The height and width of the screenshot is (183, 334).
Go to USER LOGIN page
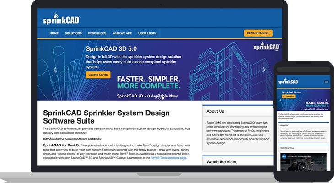pyautogui.click(x=147, y=33)
